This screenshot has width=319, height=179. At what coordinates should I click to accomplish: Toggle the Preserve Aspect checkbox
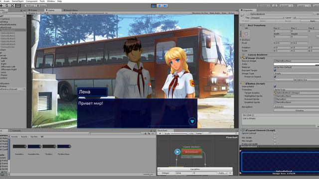(x=275, y=77)
